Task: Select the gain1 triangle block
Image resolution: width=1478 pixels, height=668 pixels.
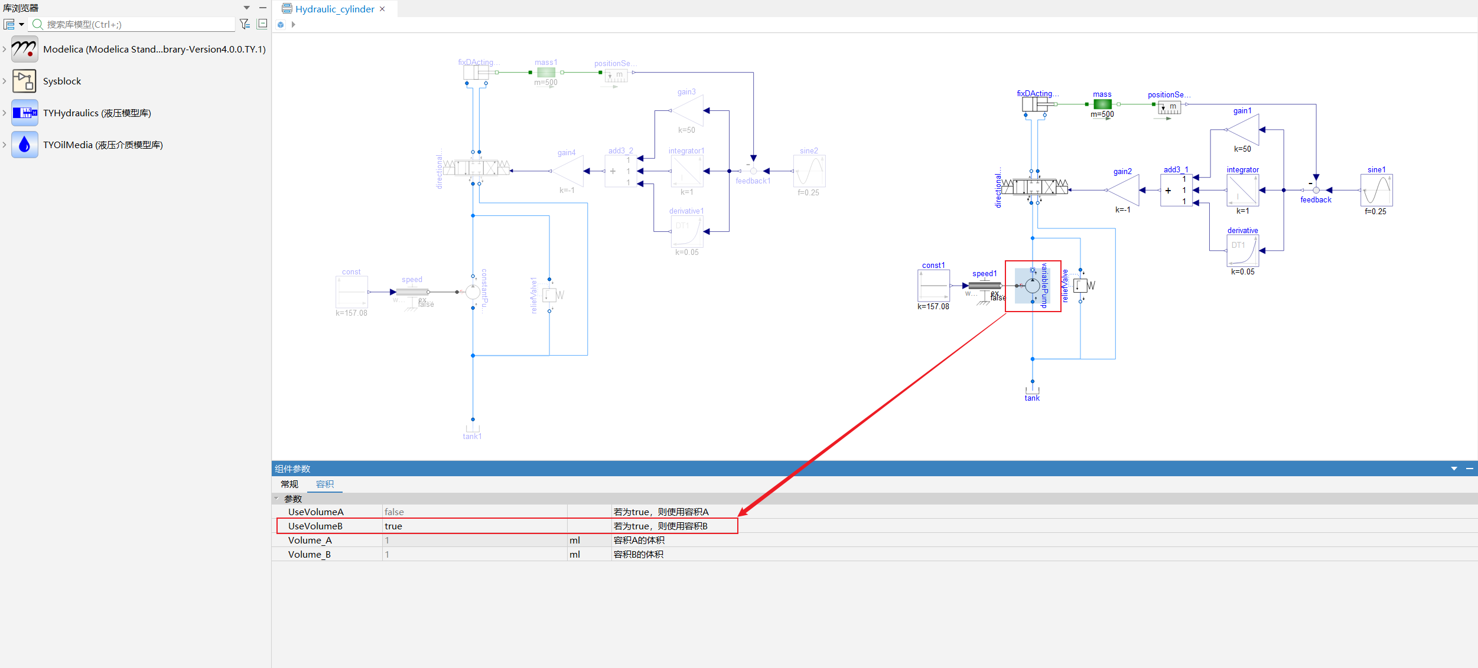Action: point(1243,130)
